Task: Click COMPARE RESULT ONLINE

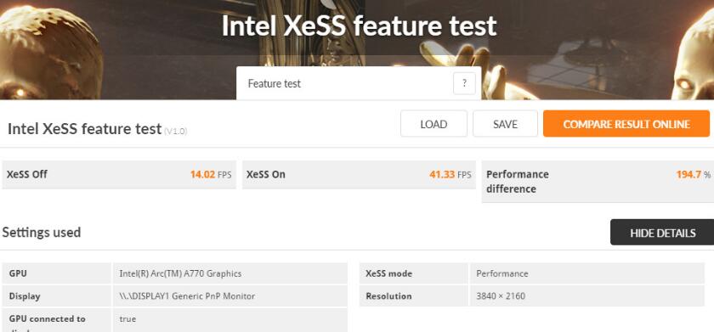Action: [x=626, y=124]
